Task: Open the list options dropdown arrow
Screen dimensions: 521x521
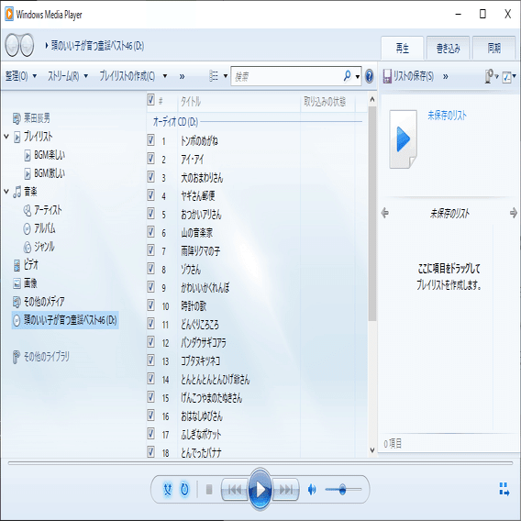Action: 515,76
